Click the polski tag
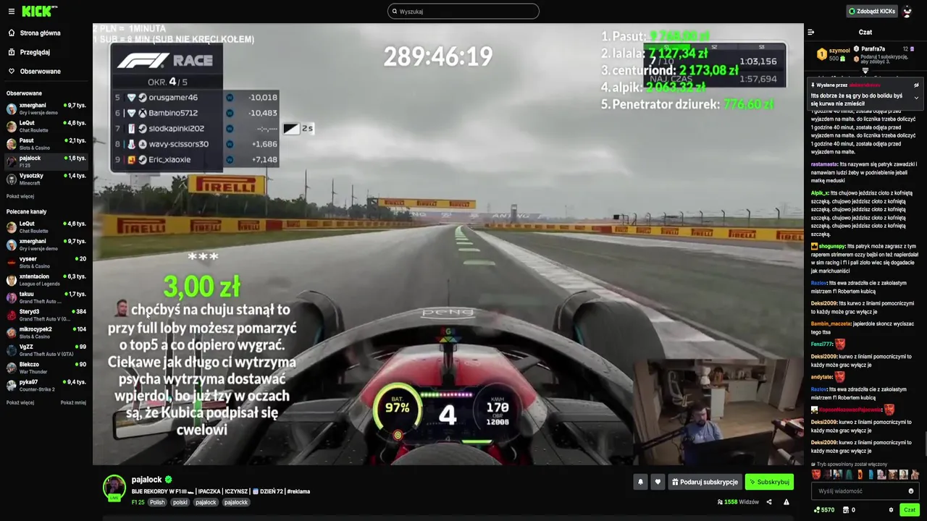The height and width of the screenshot is (521, 927). [180, 502]
